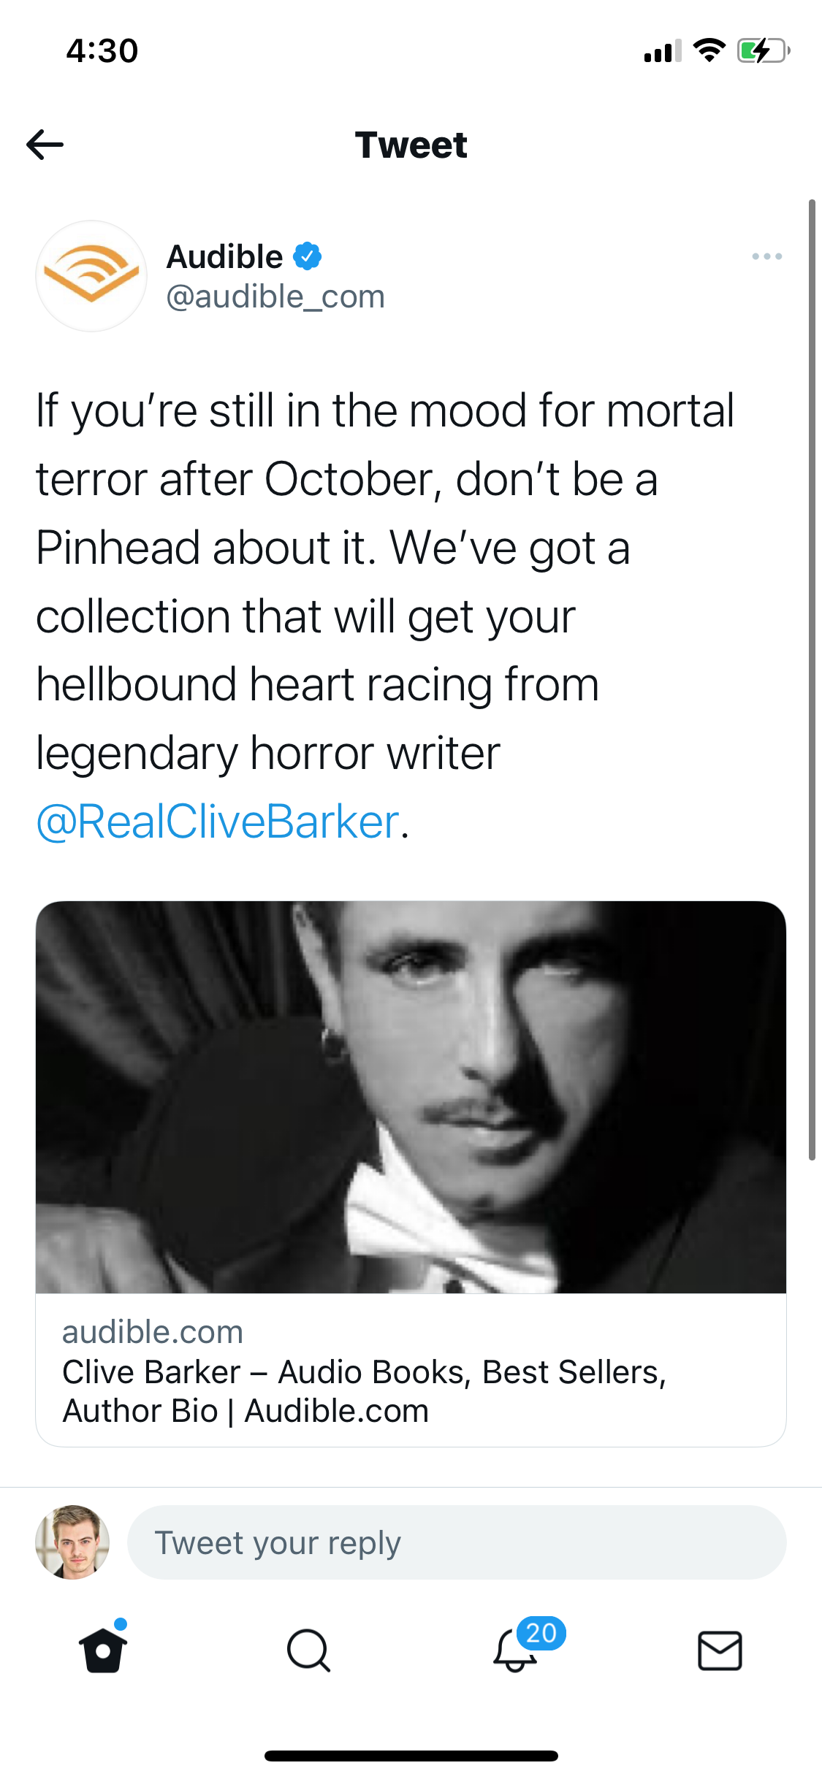822x1779 pixels.
Task: Open the black-and-white link preview image
Action: coord(411,1097)
